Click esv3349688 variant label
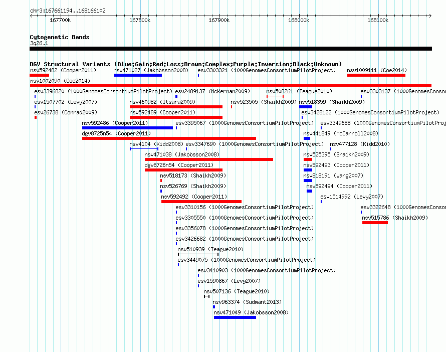Viewport: 446px width, 352px height. (383, 123)
